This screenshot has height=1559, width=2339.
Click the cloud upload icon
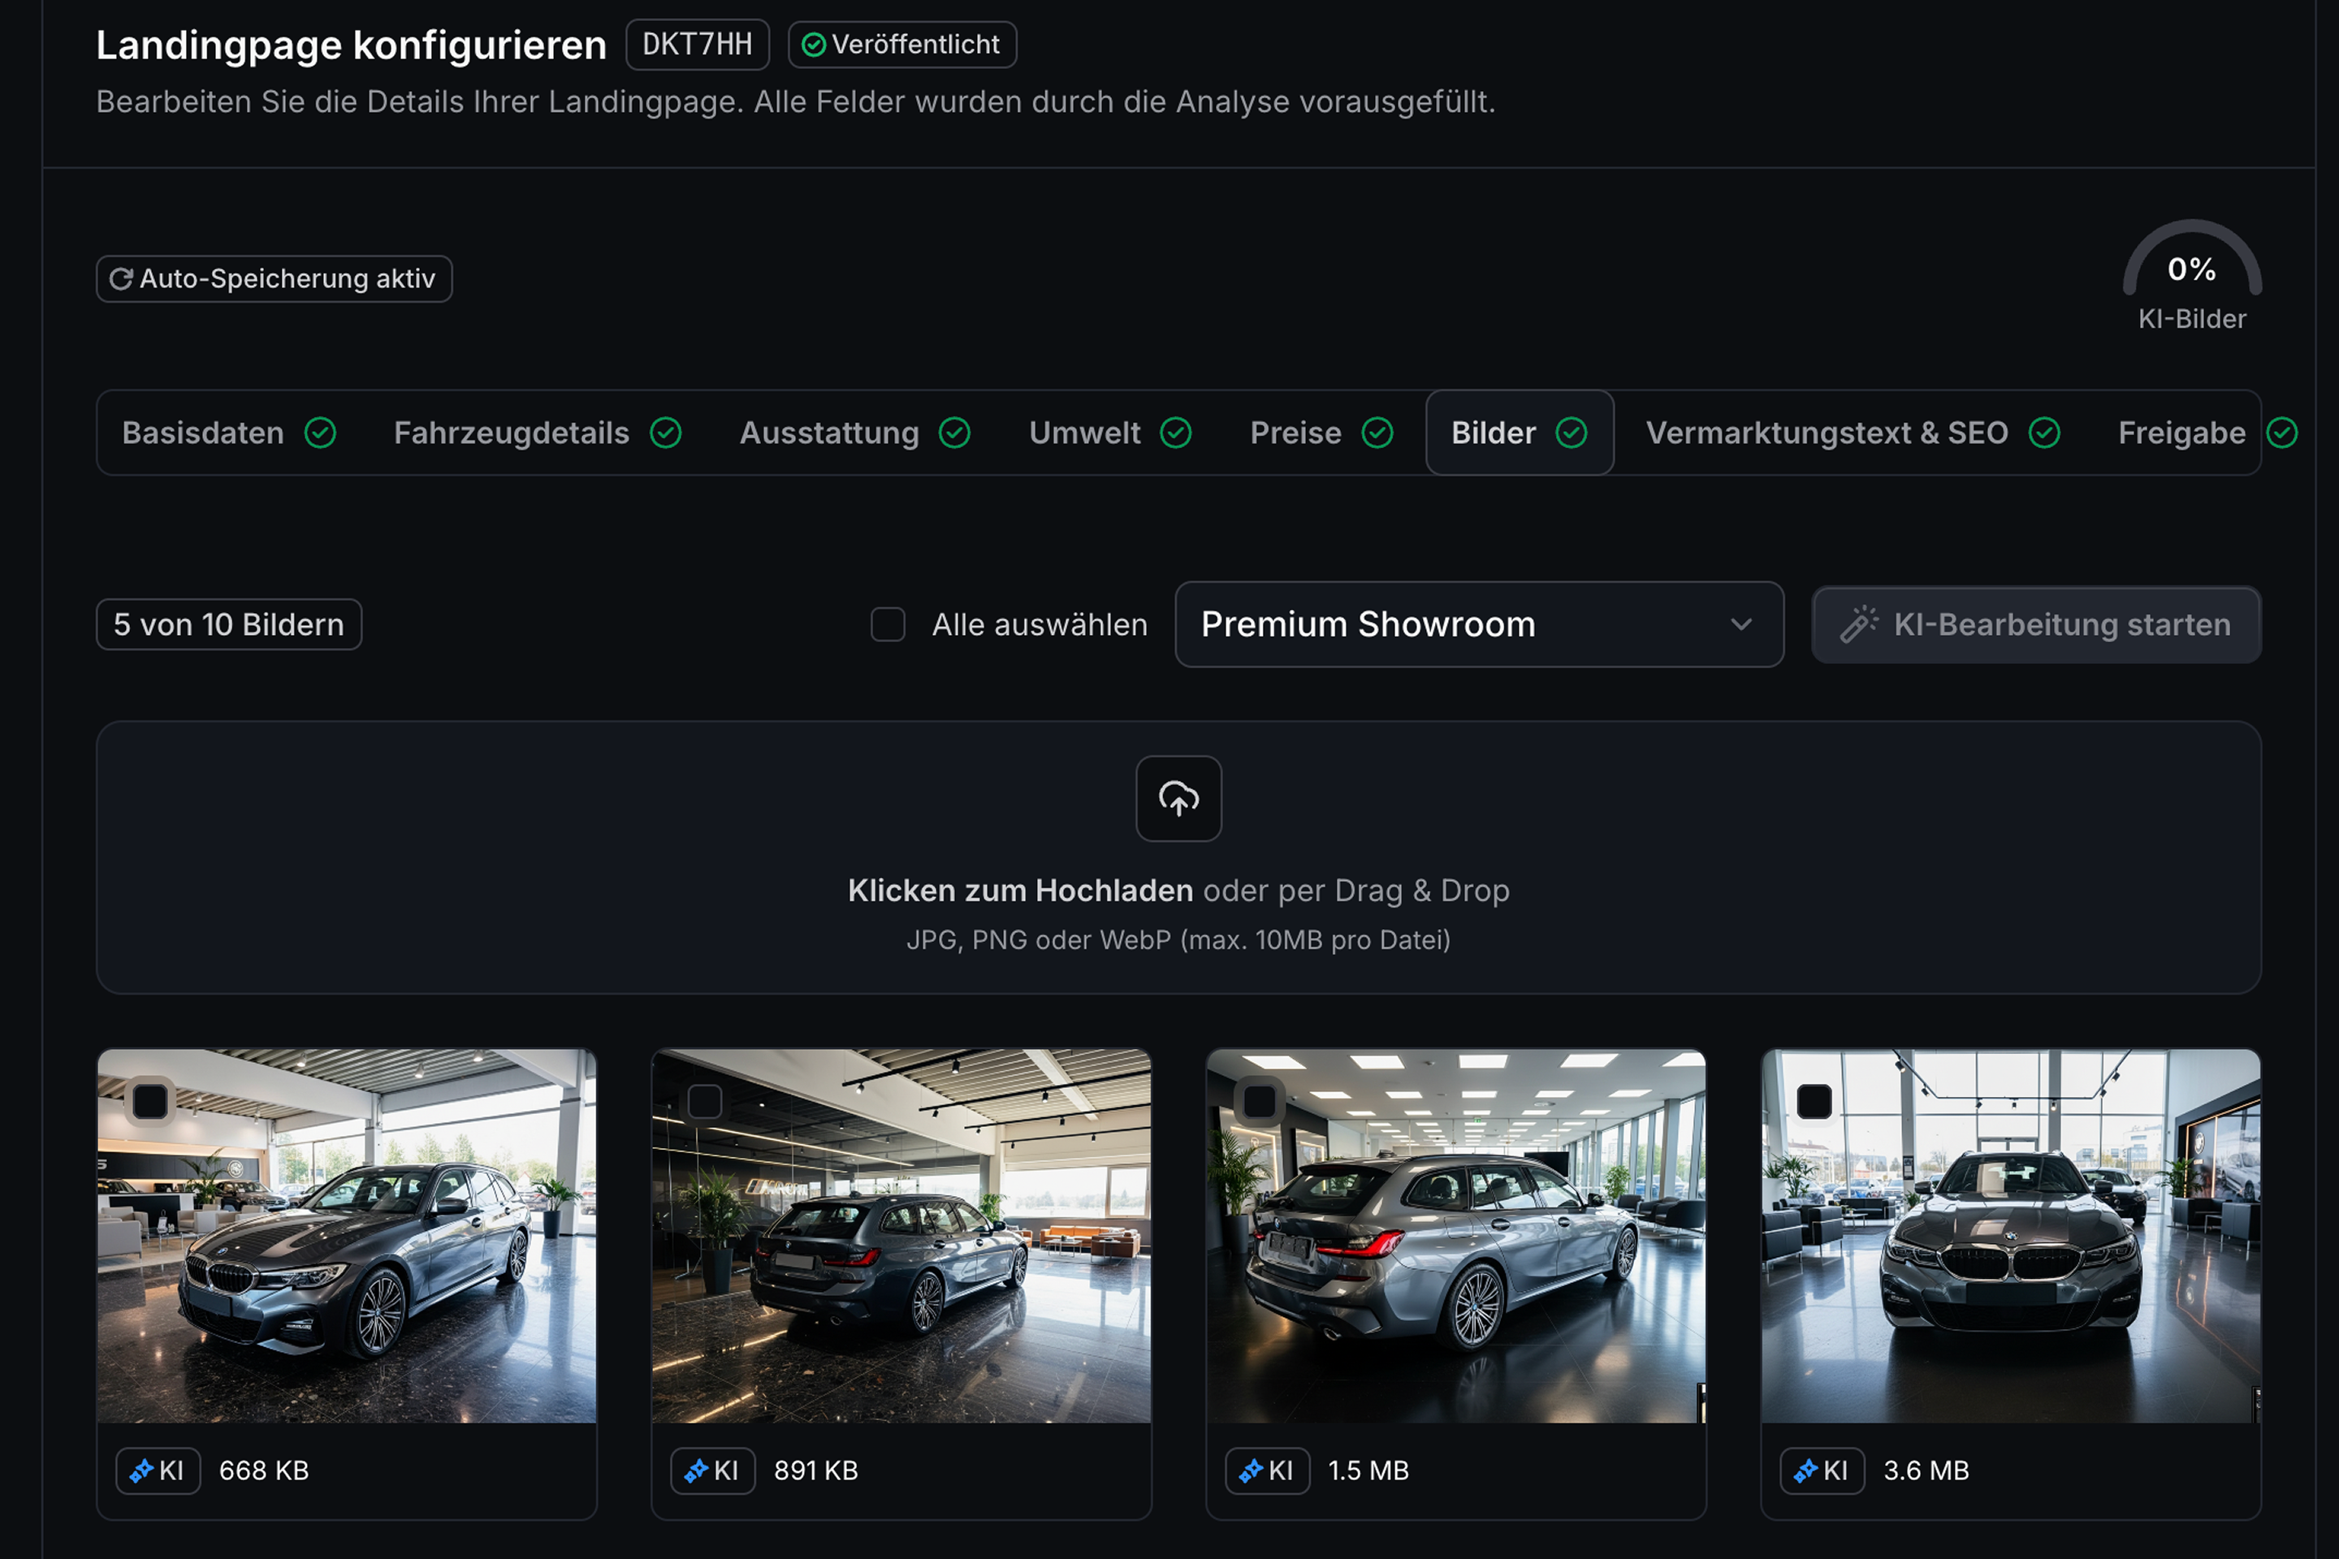[x=1178, y=799]
